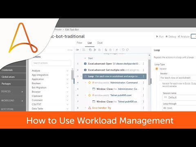Switch to the Flow view tab
The height and width of the screenshot is (147, 196).
tap(79, 43)
